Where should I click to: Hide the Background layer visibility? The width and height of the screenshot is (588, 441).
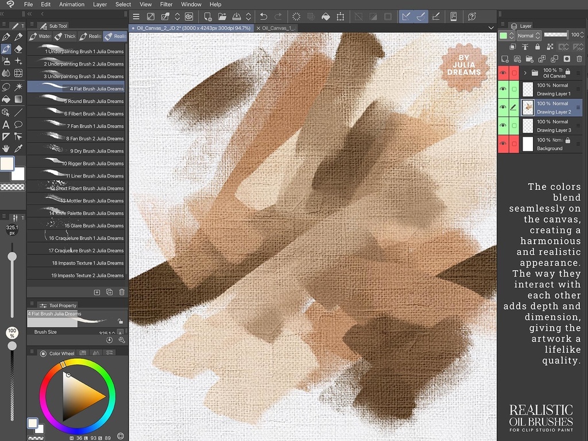504,144
